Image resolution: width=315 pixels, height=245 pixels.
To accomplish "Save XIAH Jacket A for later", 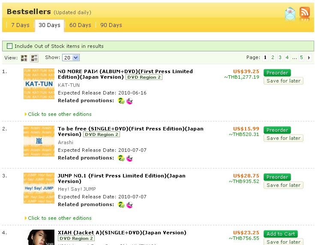I will [283, 242].
